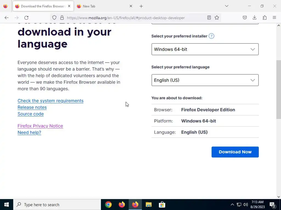Click scrollbar up arrow
The image size is (281, 210).
(x=279, y=25)
